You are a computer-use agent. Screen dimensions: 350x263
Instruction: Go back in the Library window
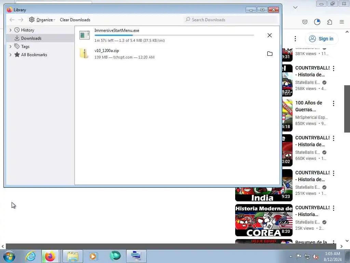pyautogui.click(x=12, y=20)
